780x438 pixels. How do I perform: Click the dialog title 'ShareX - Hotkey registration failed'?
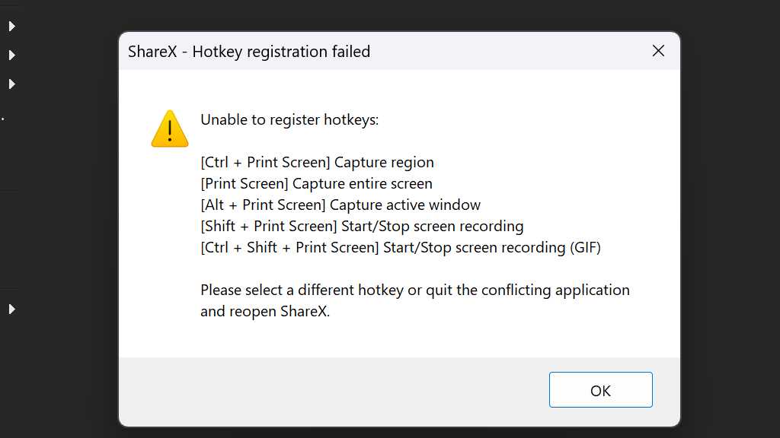(x=249, y=52)
